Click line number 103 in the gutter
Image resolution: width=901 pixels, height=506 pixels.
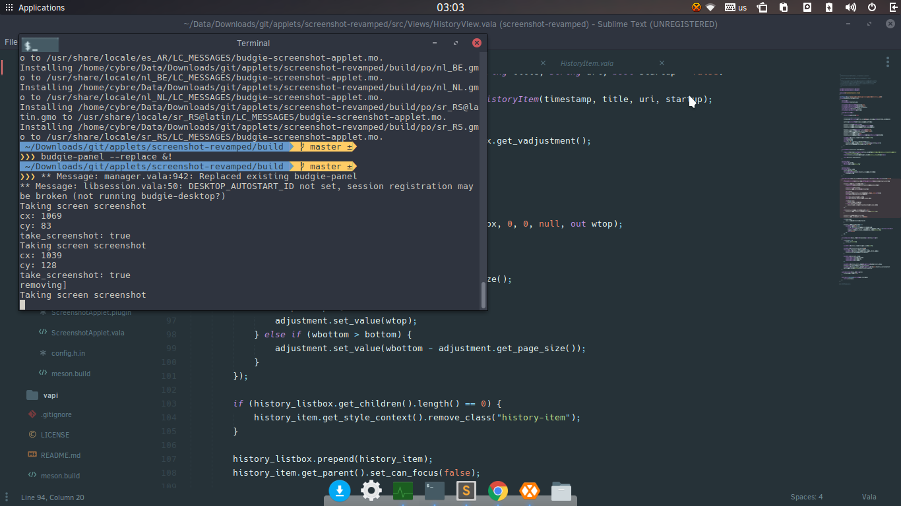pos(169,403)
